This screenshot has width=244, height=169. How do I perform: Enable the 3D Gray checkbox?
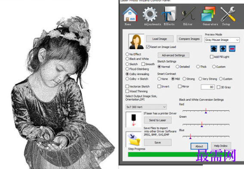219,87
